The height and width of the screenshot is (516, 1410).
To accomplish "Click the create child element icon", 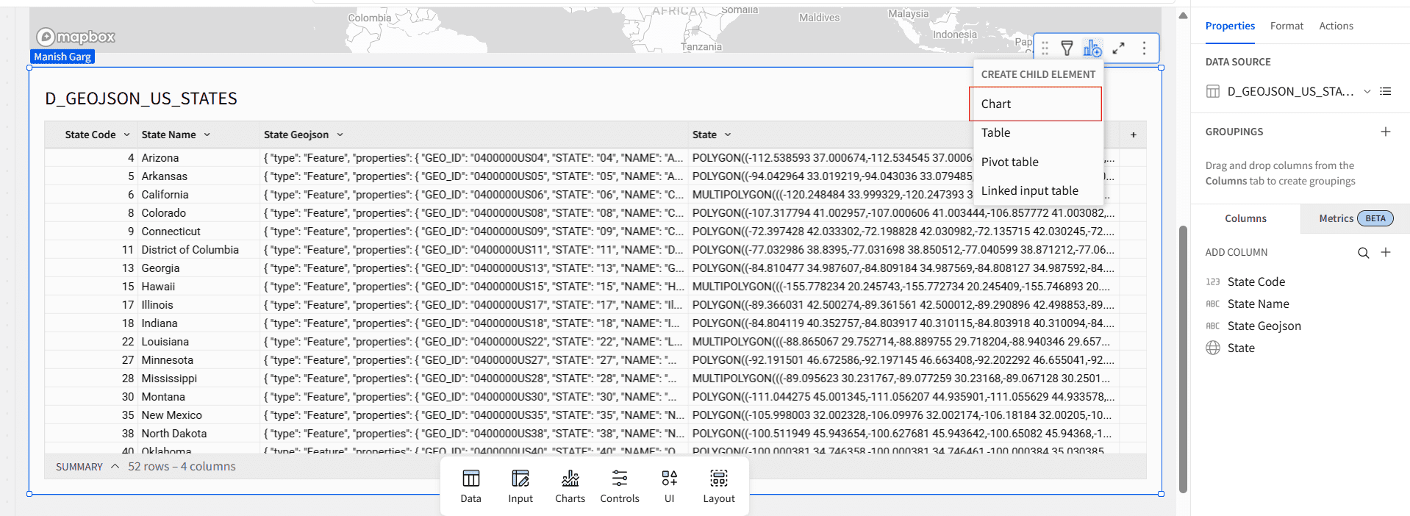I will (1092, 49).
